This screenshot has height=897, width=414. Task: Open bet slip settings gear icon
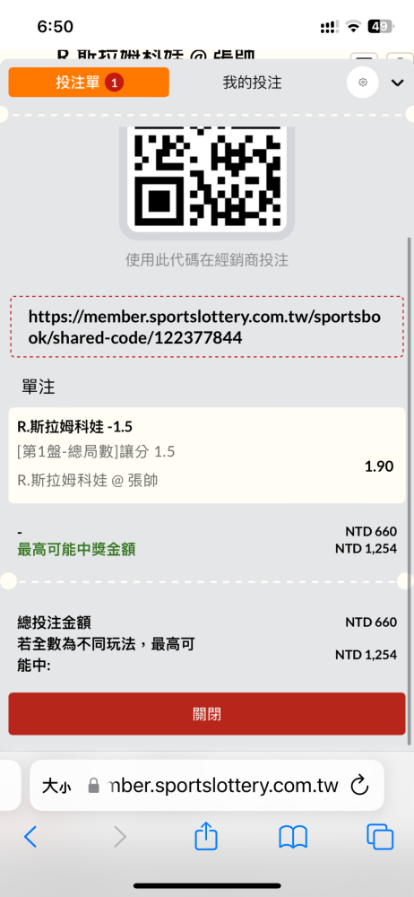click(363, 83)
